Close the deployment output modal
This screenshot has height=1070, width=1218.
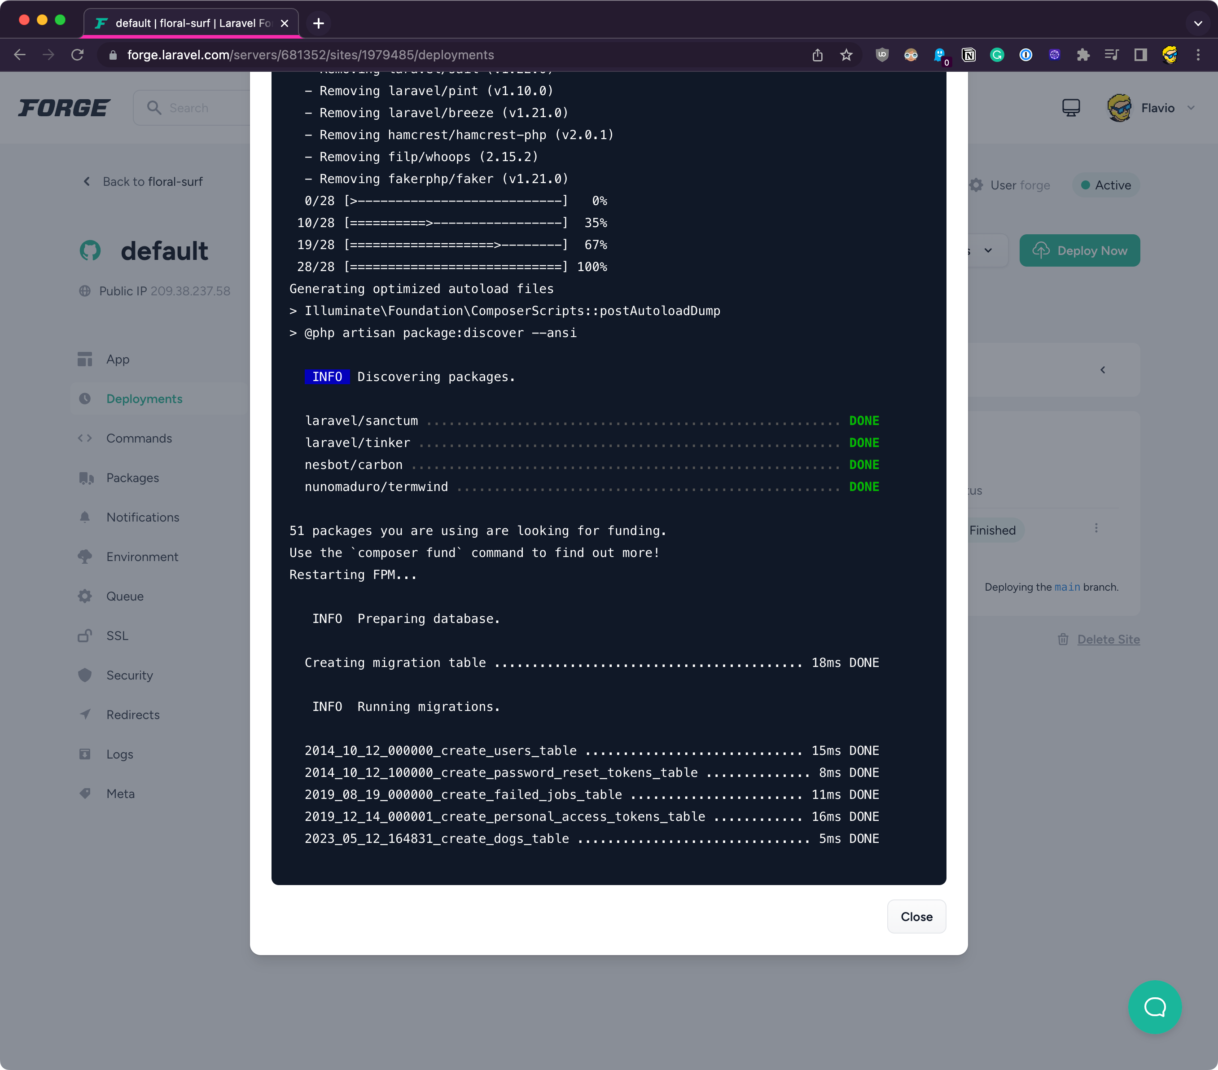pos(916,916)
